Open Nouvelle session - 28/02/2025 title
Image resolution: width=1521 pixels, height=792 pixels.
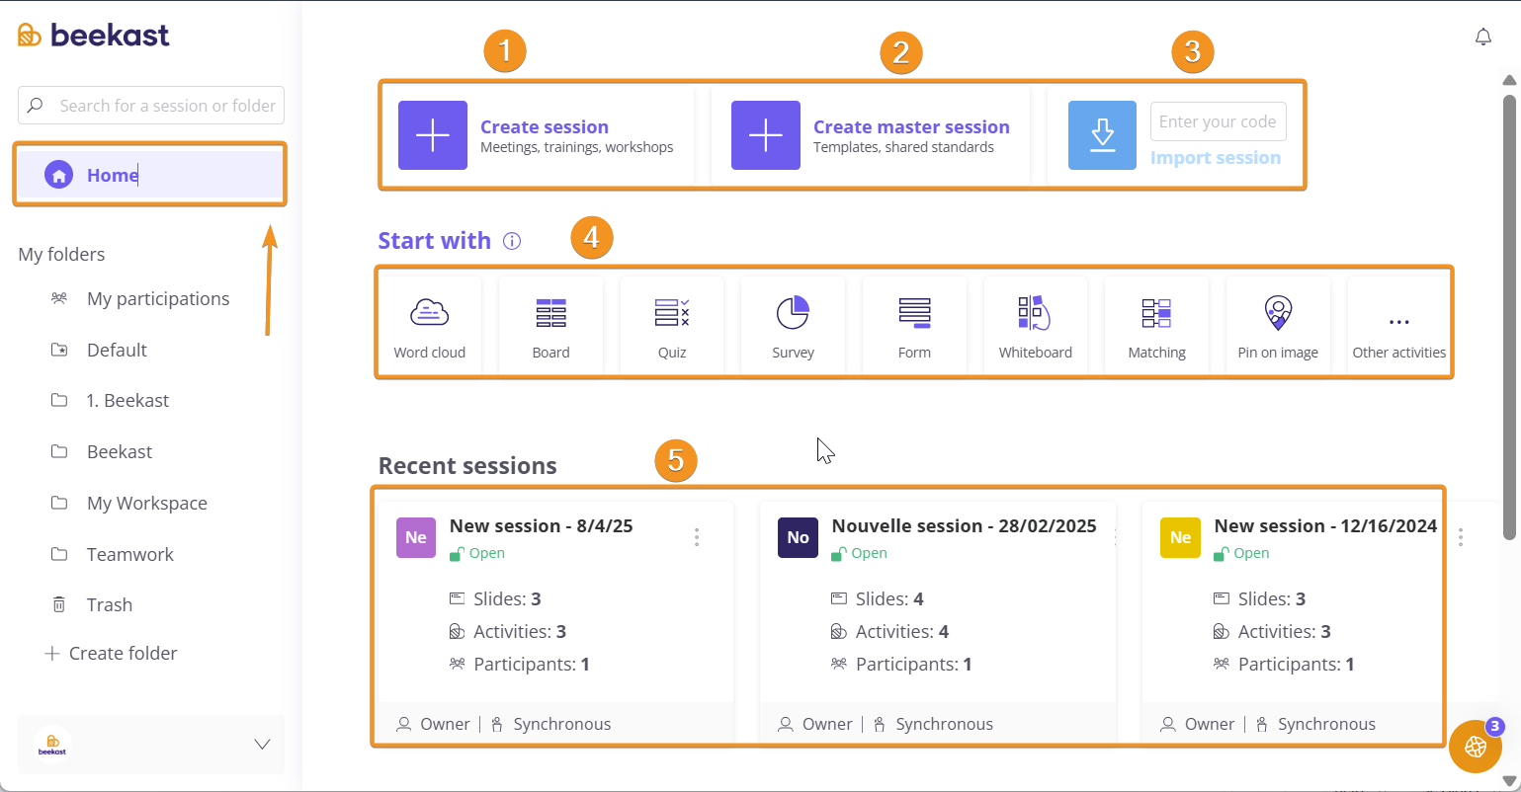(x=965, y=525)
